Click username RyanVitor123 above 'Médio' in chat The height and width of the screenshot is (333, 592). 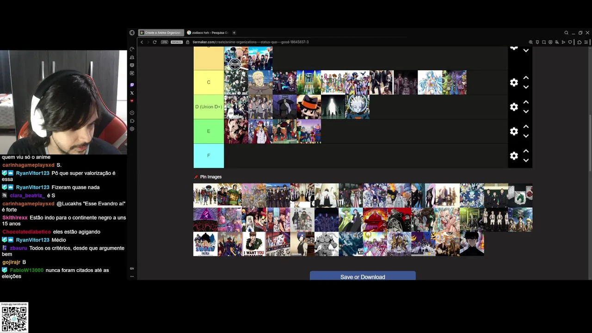(32, 240)
